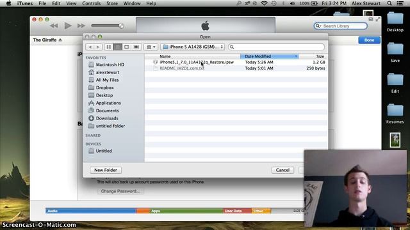Open the item arrangement dropdown
The image size is (410, 230).
(151, 47)
